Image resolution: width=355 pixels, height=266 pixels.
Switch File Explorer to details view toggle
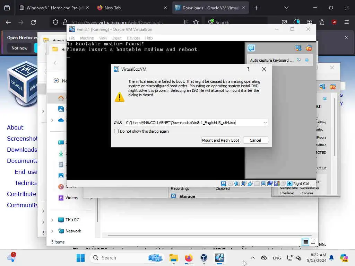[x=306, y=242]
